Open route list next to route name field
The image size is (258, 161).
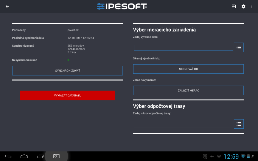point(239,124)
